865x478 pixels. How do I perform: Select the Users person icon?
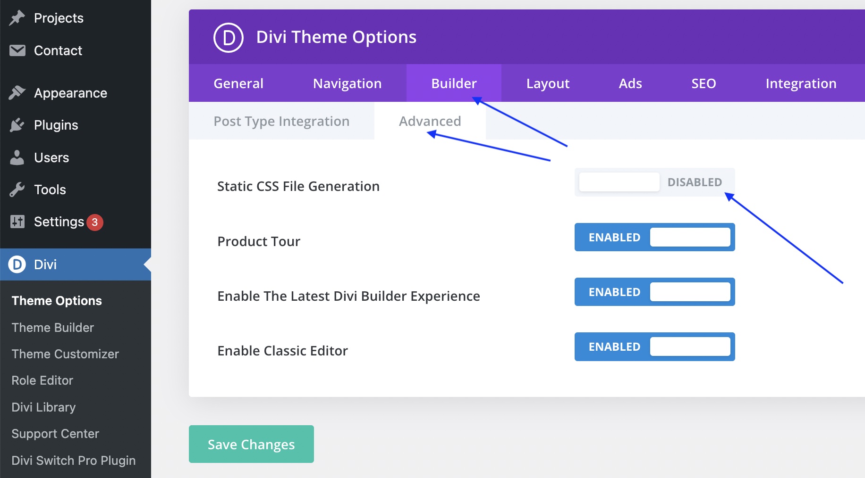pyautogui.click(x=17, y=157)
